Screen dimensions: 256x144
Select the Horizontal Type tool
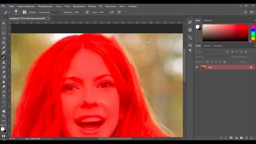4,96
